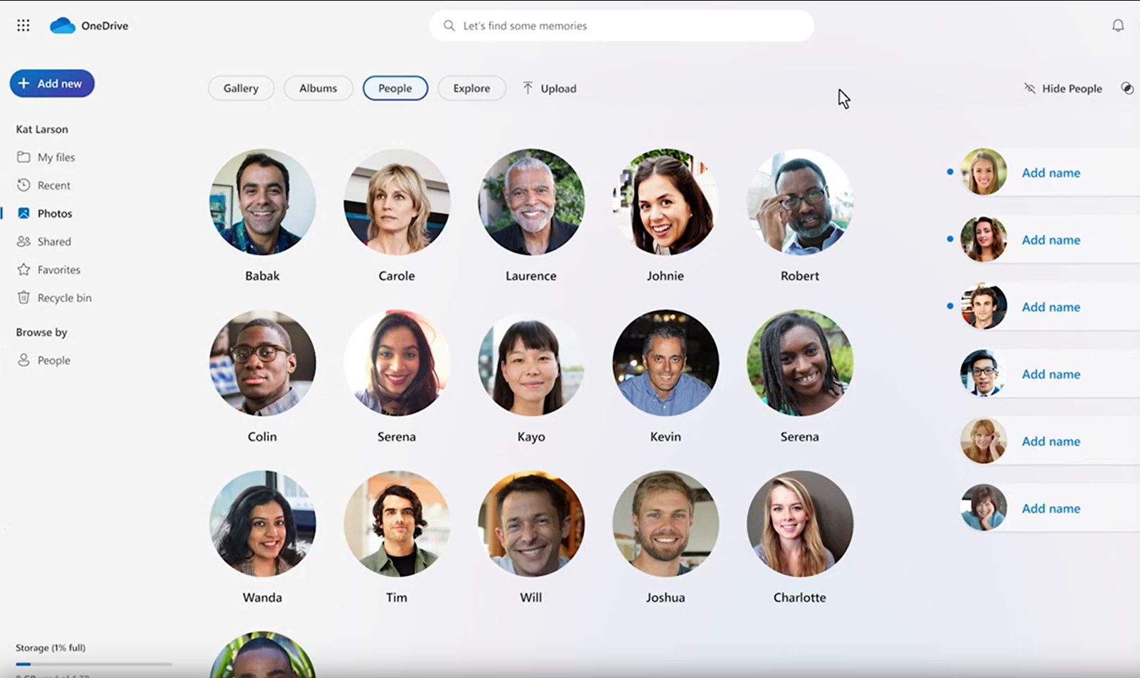Click the storage usage bar
The width and height of the screenshot is (1140, 678).
click(94, 664)
